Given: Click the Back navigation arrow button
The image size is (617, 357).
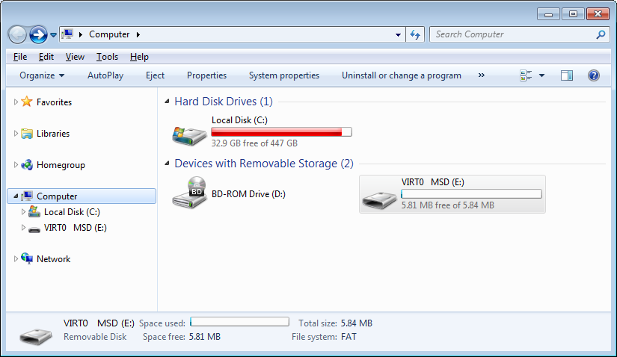Looking at the screenshot, I should [x=17, y=35].
